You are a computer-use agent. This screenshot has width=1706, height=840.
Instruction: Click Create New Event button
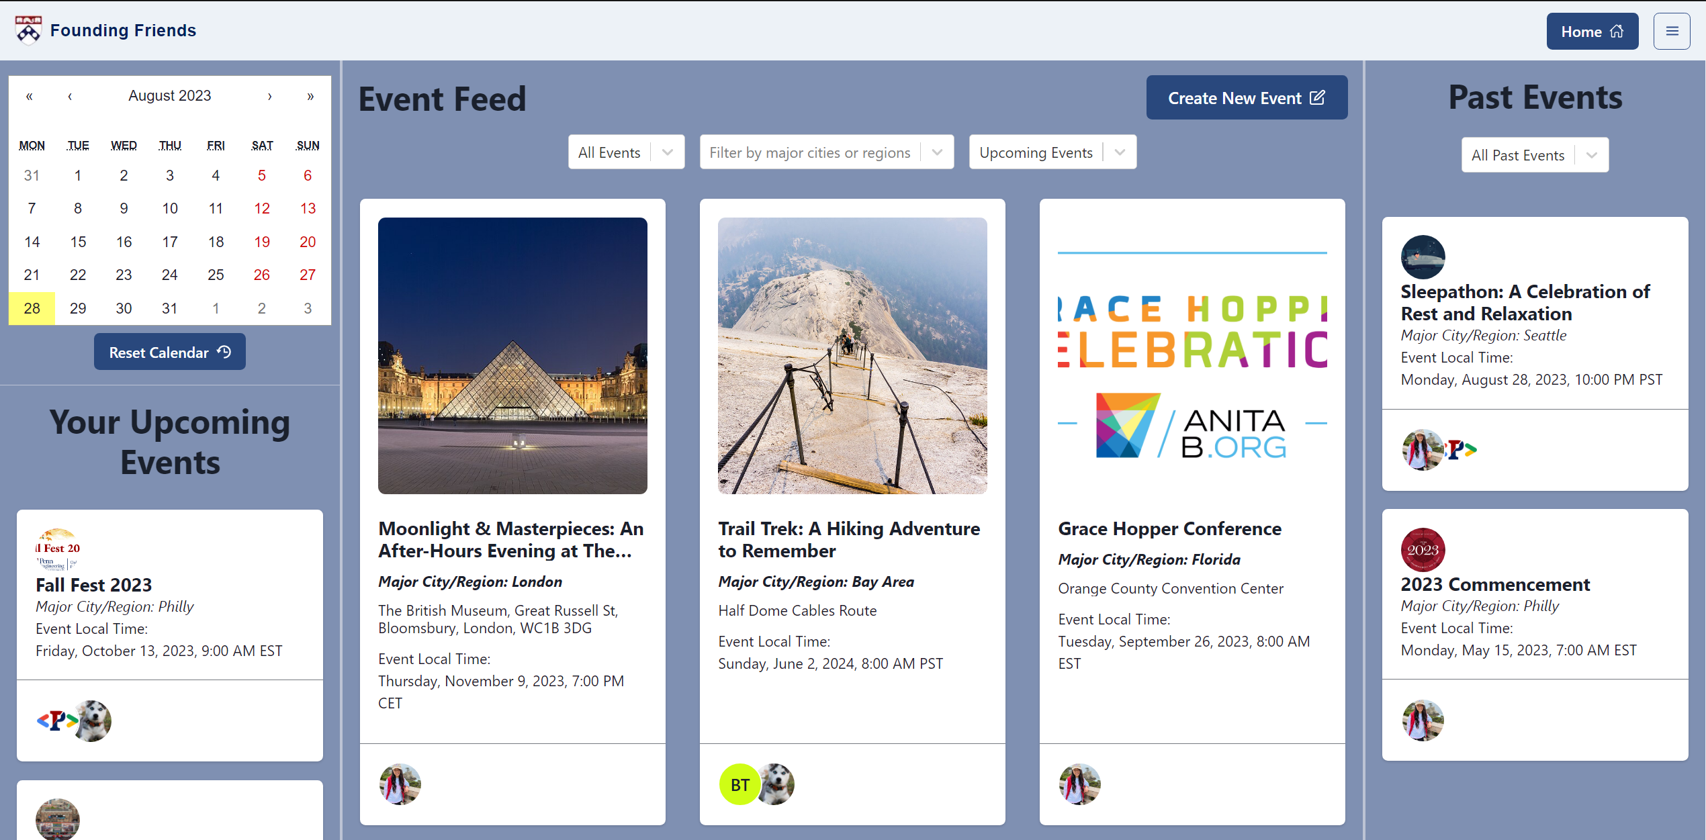pos(1246,98)
